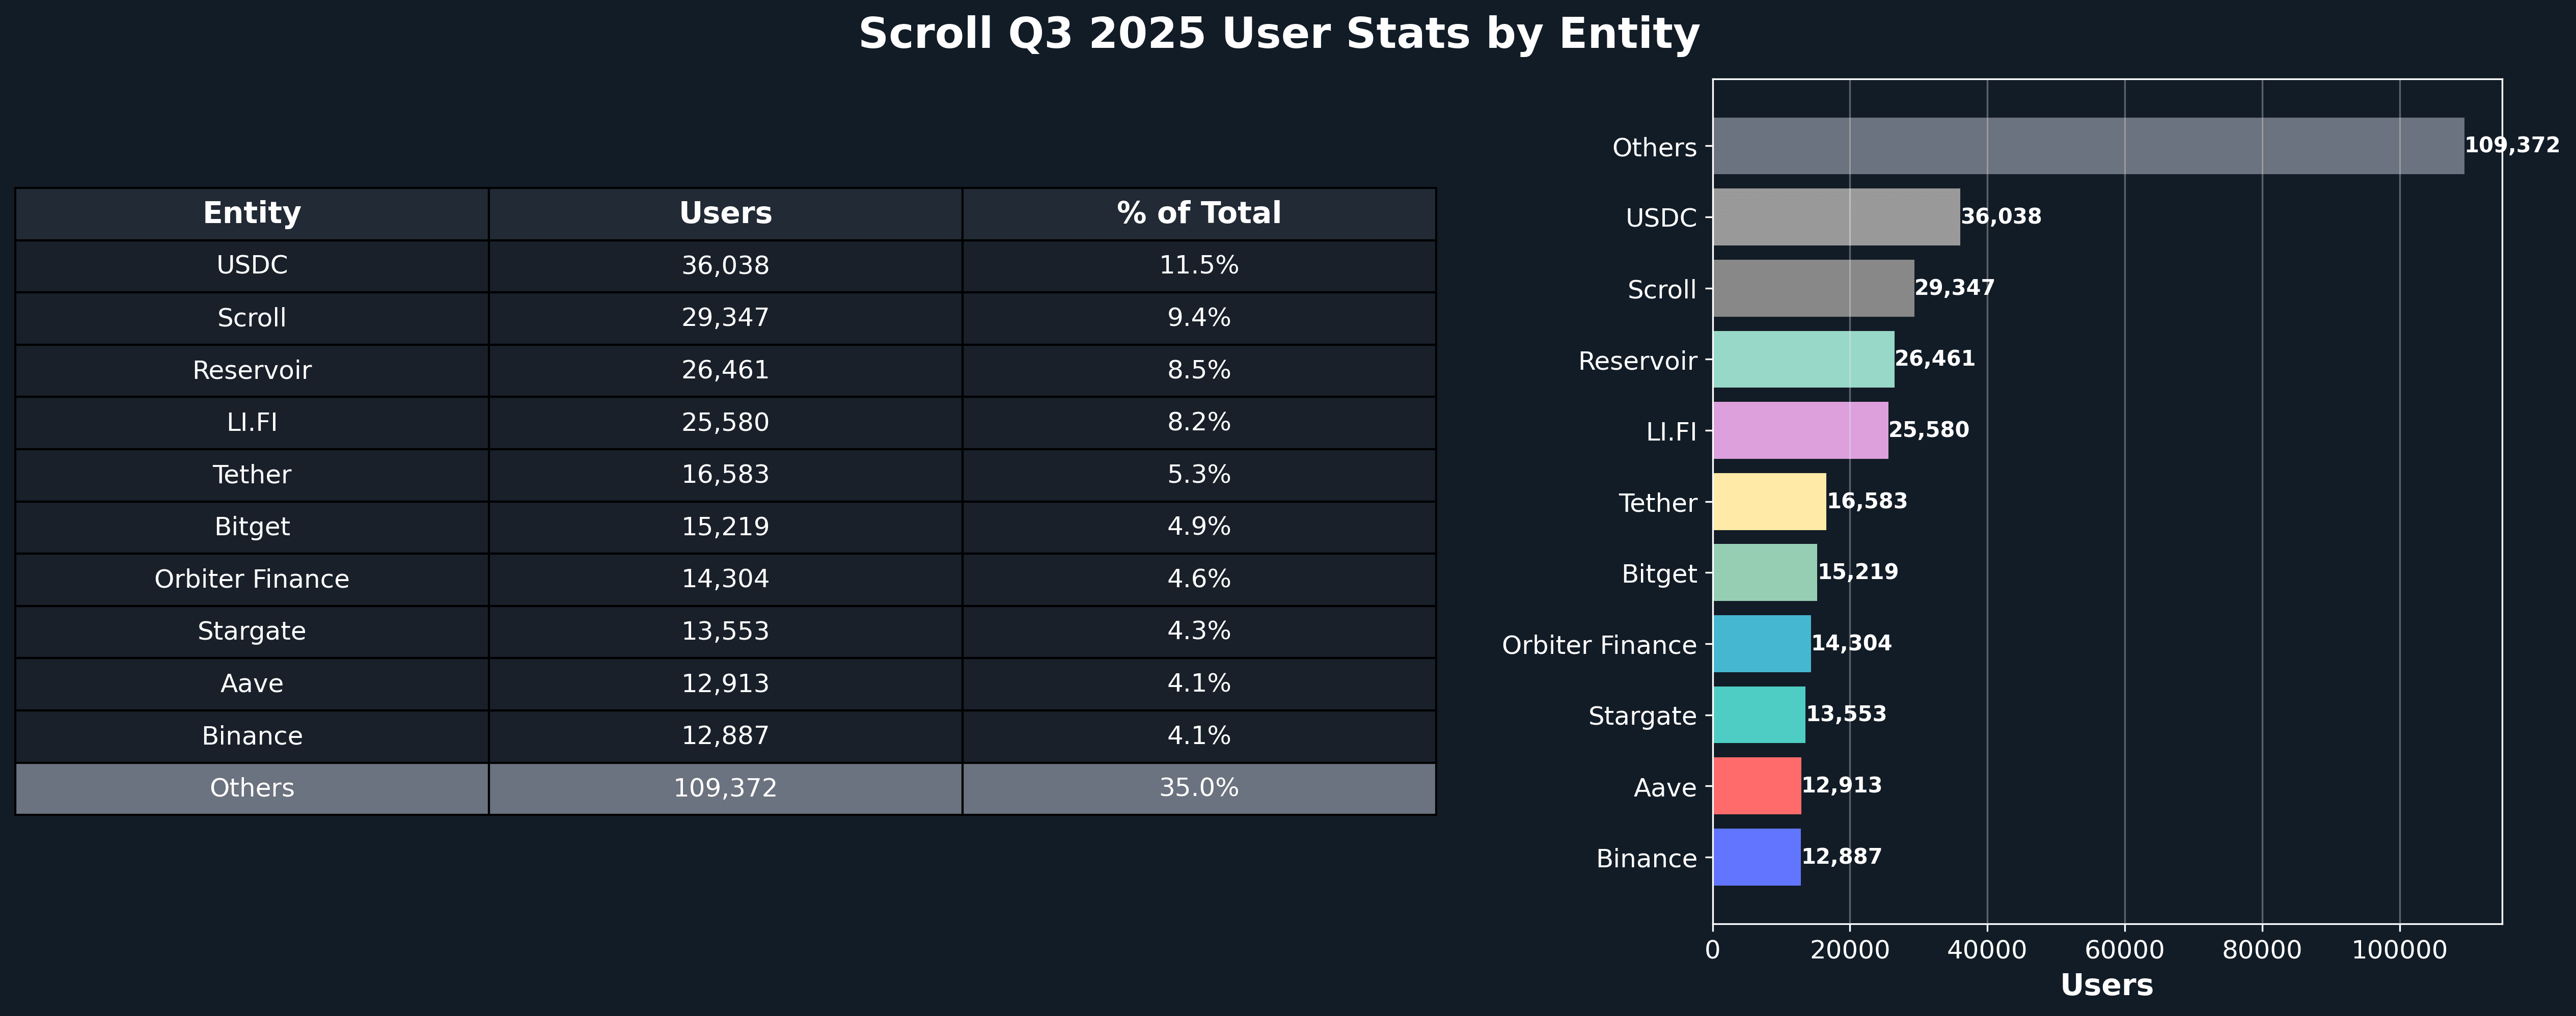This screenshot has width=2576, height=1016.
Task: Select the USDC cell in the table
Action: pos(252,266)
